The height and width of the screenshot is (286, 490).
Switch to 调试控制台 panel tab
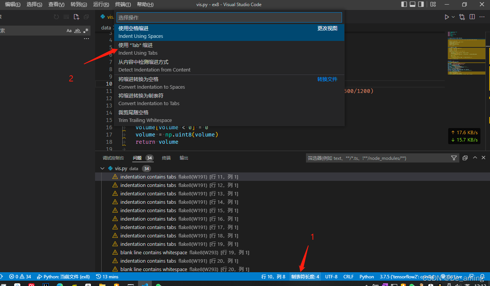pos(113,158)
